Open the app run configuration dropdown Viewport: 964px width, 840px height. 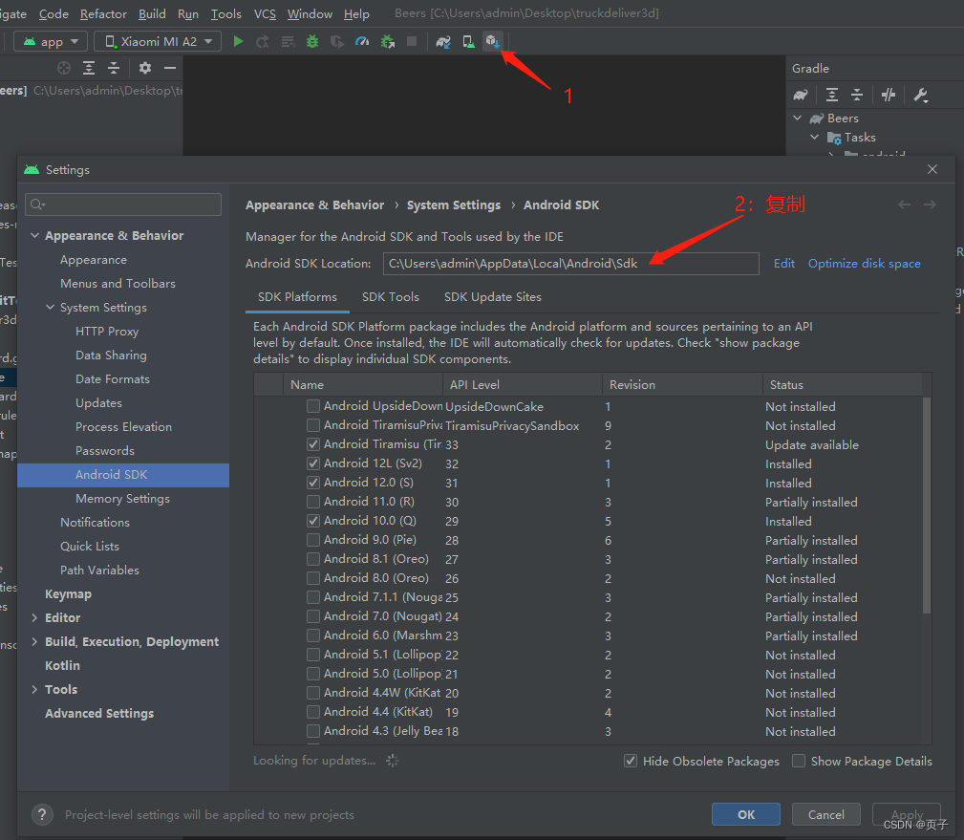pos(50,41)
